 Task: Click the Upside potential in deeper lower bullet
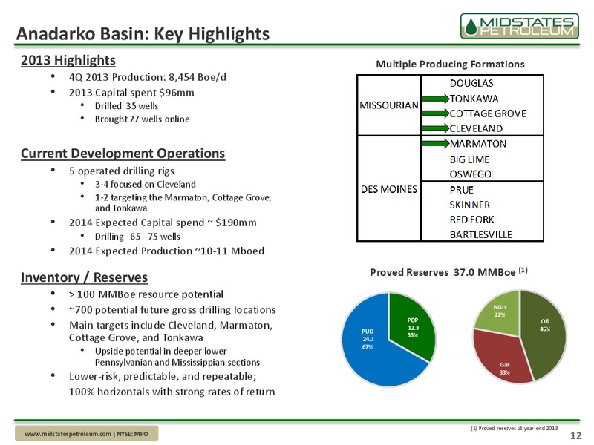click(177, 357)
